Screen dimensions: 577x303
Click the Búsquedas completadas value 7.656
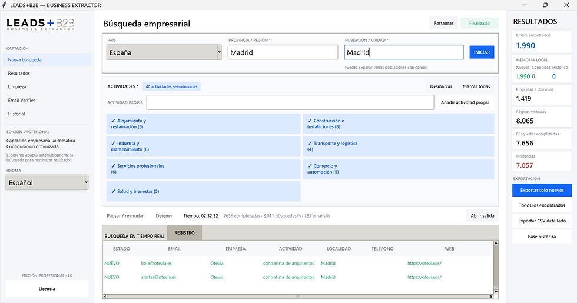click(525, 143)
